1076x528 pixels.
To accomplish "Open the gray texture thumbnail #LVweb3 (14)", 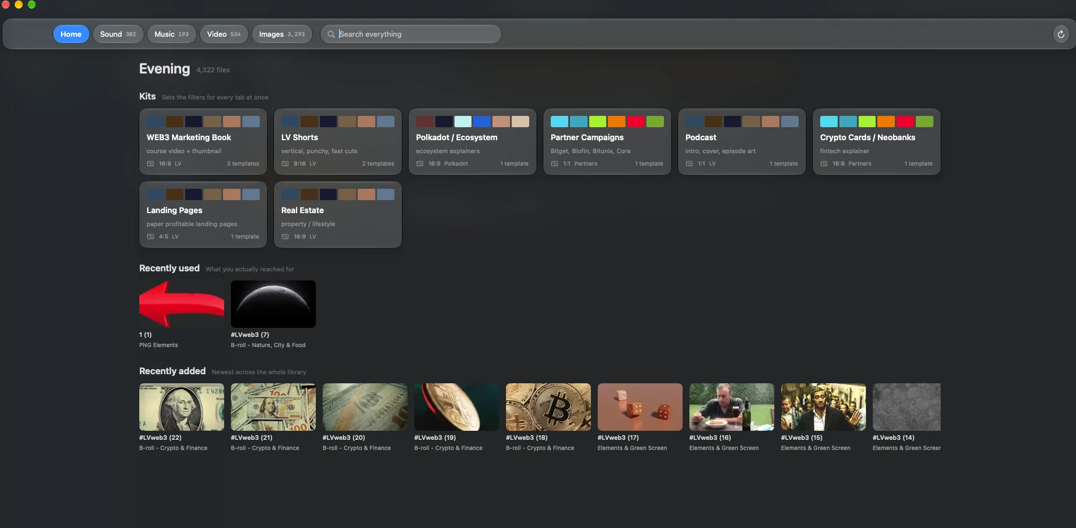I will (907, 407).
